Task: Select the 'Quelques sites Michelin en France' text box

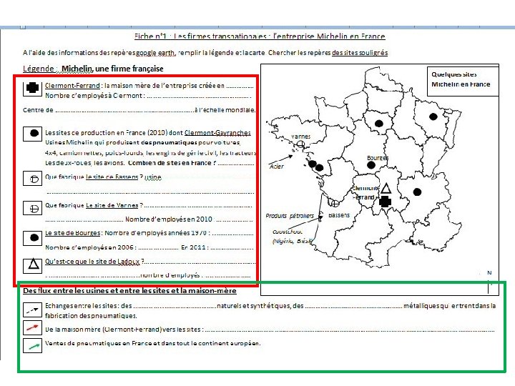Action: (463, 81)
